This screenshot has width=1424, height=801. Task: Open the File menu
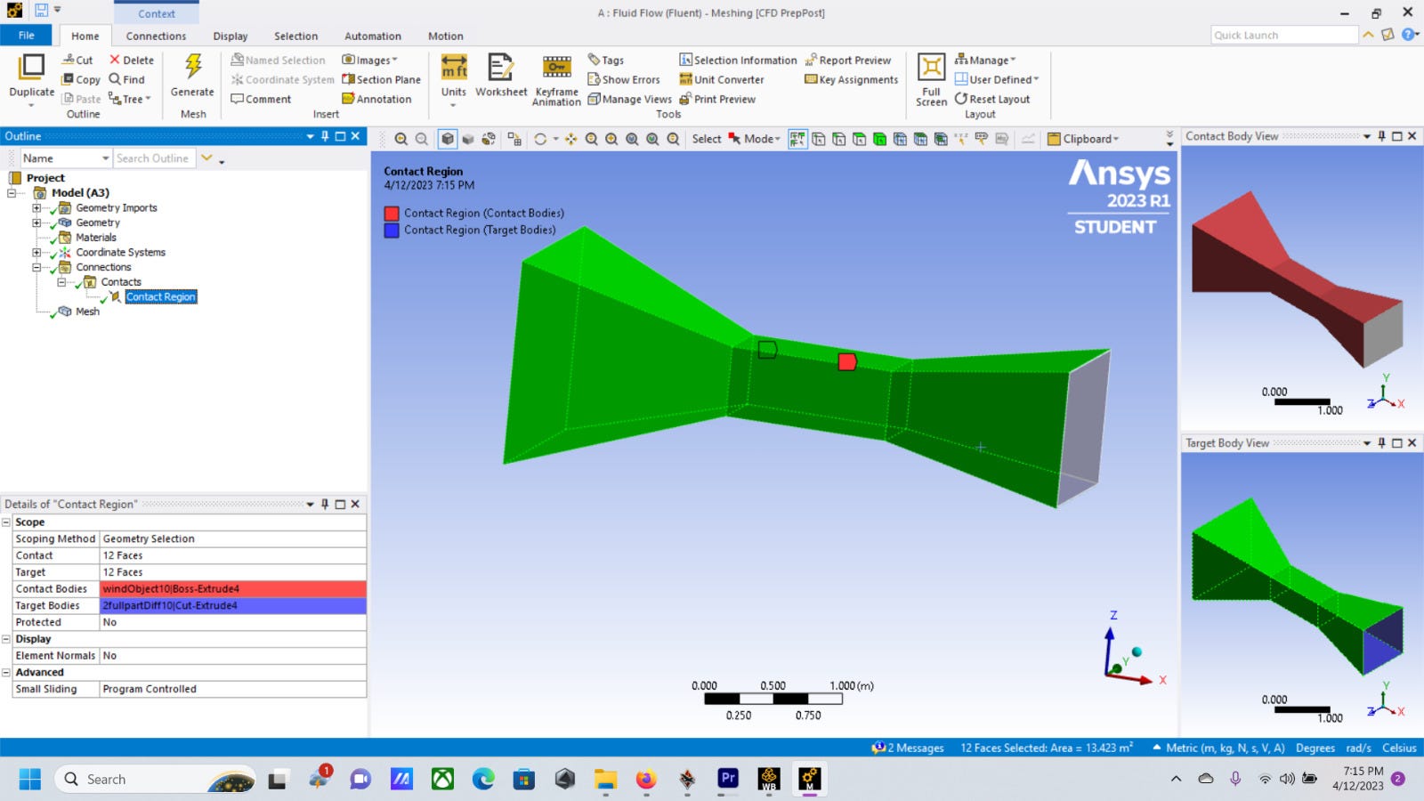pyautogui.click(x=27, y=36)
